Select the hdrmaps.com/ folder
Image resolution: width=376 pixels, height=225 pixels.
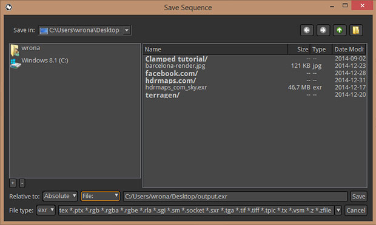(x=170, y=80)
